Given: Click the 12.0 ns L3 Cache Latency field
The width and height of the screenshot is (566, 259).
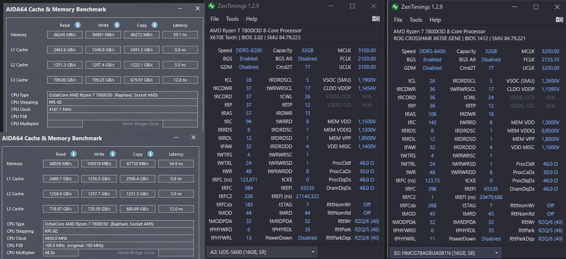Looking at the screenshot, I should (x=176, y=209).
